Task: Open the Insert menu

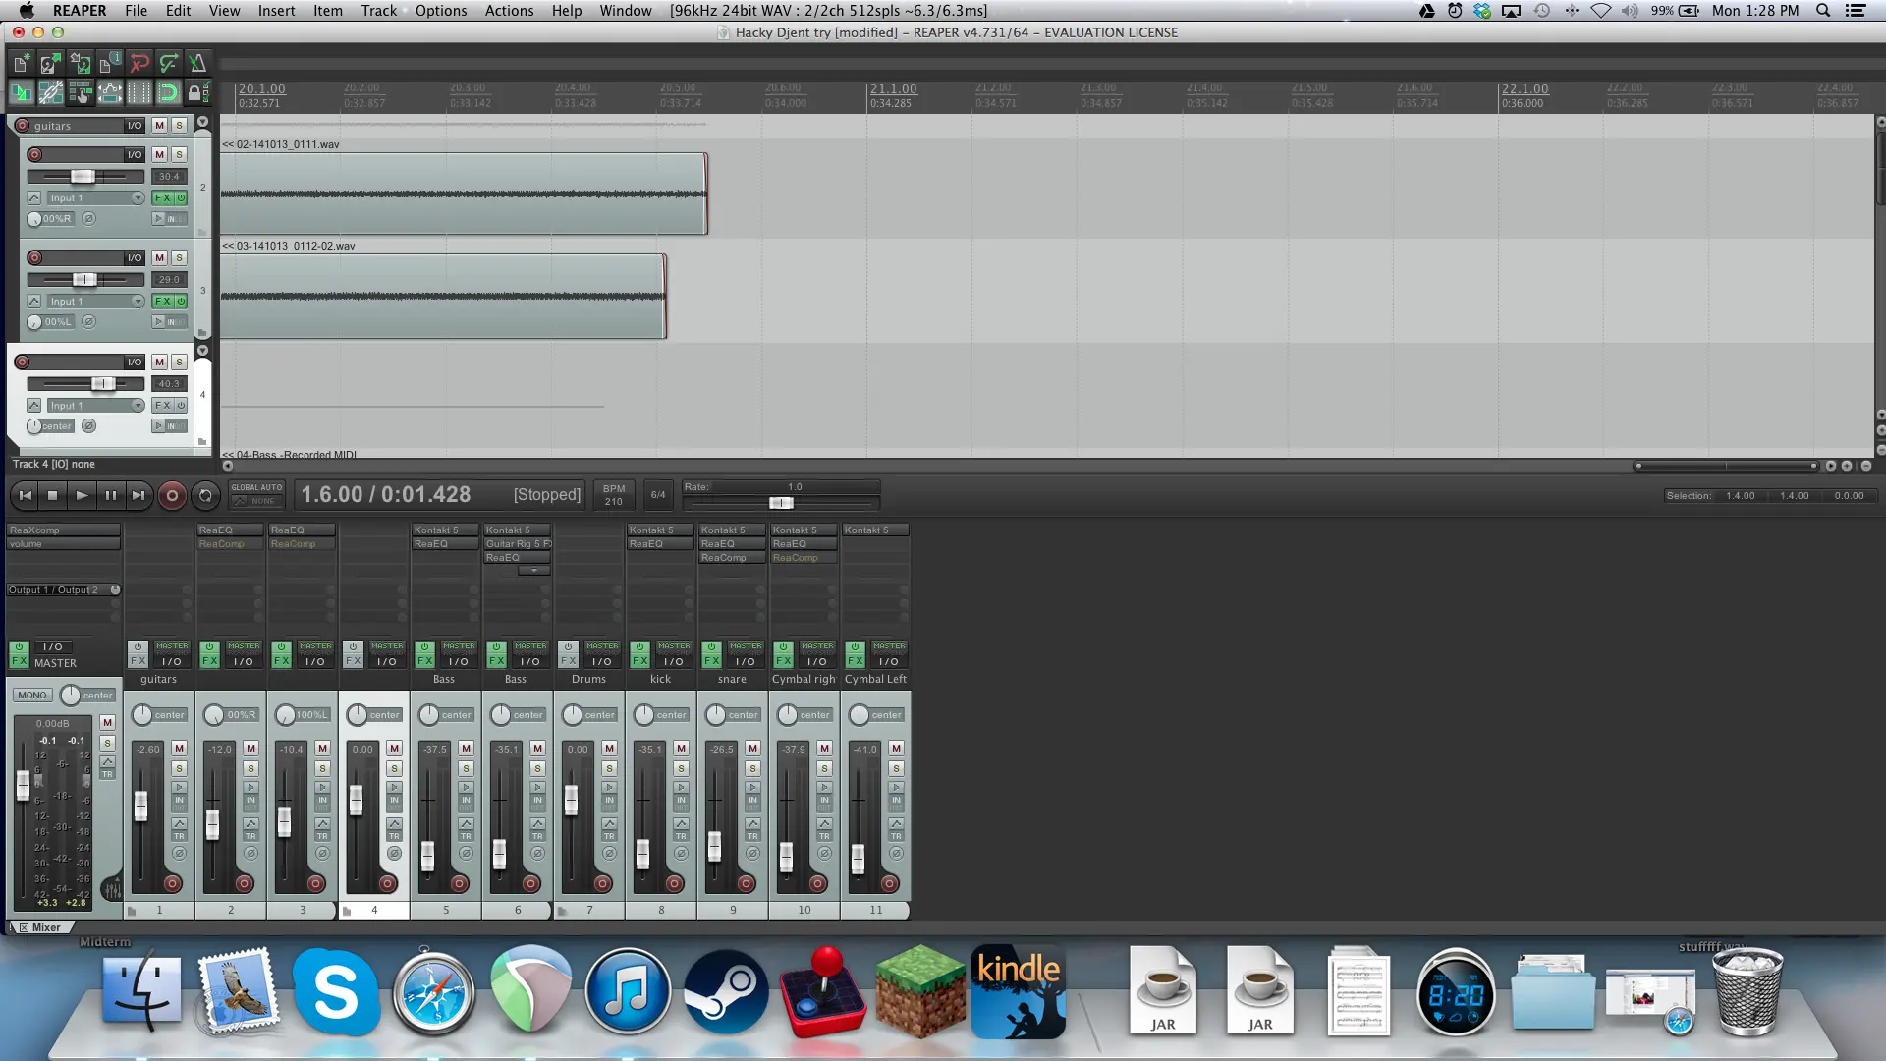Action: tap(276, 11)
